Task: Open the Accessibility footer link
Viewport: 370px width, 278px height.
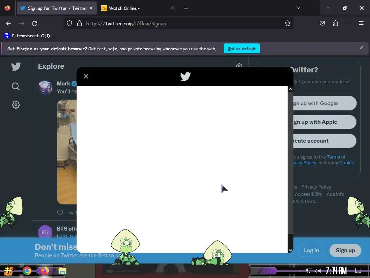Action: (x=309, y=194)
